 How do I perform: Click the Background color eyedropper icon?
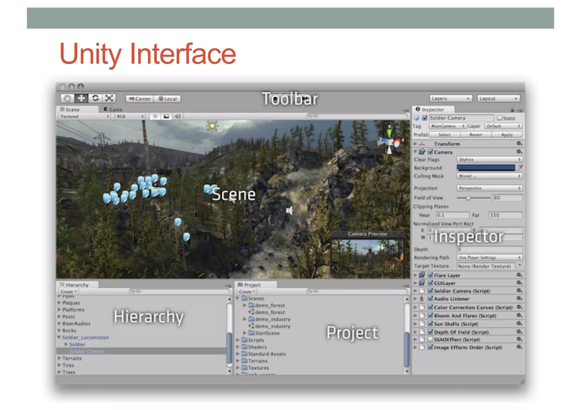520,168
